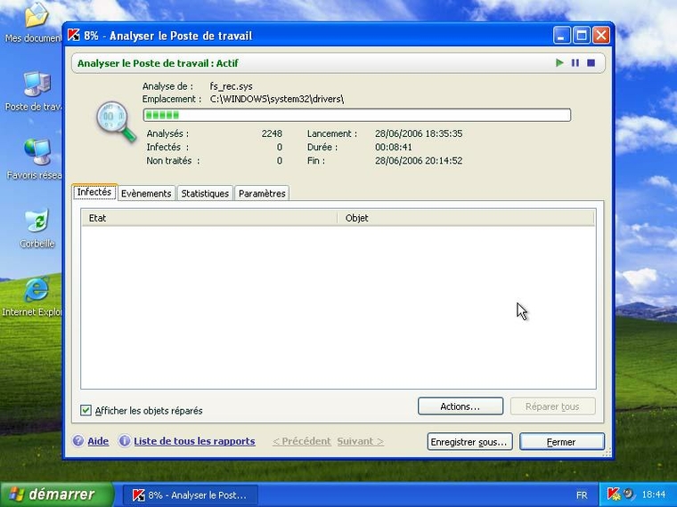Open the Paramètres tab
This screenshot has width=677, height=507.
[x=262, y=194]
